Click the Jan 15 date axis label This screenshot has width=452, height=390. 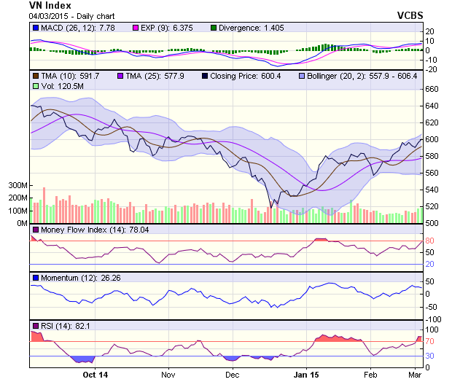(x=306, y=375)
